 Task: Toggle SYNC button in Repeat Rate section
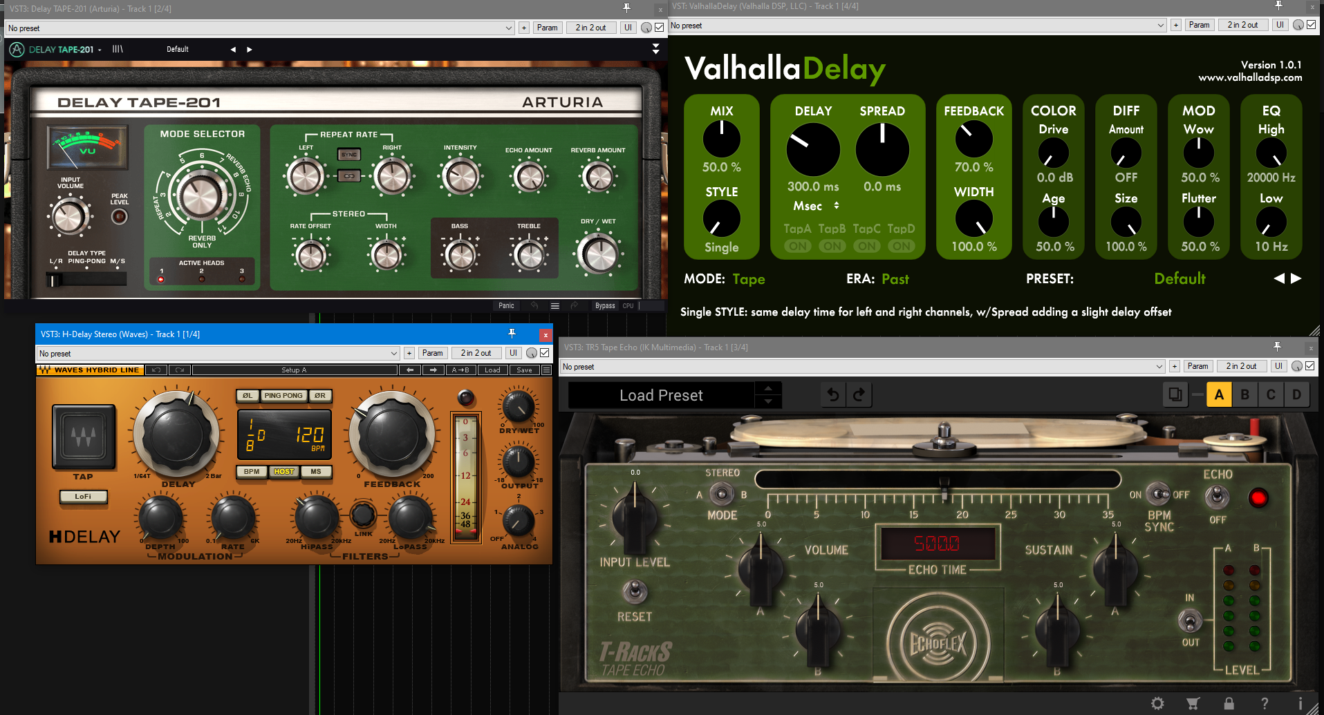(x=349, y=155)
